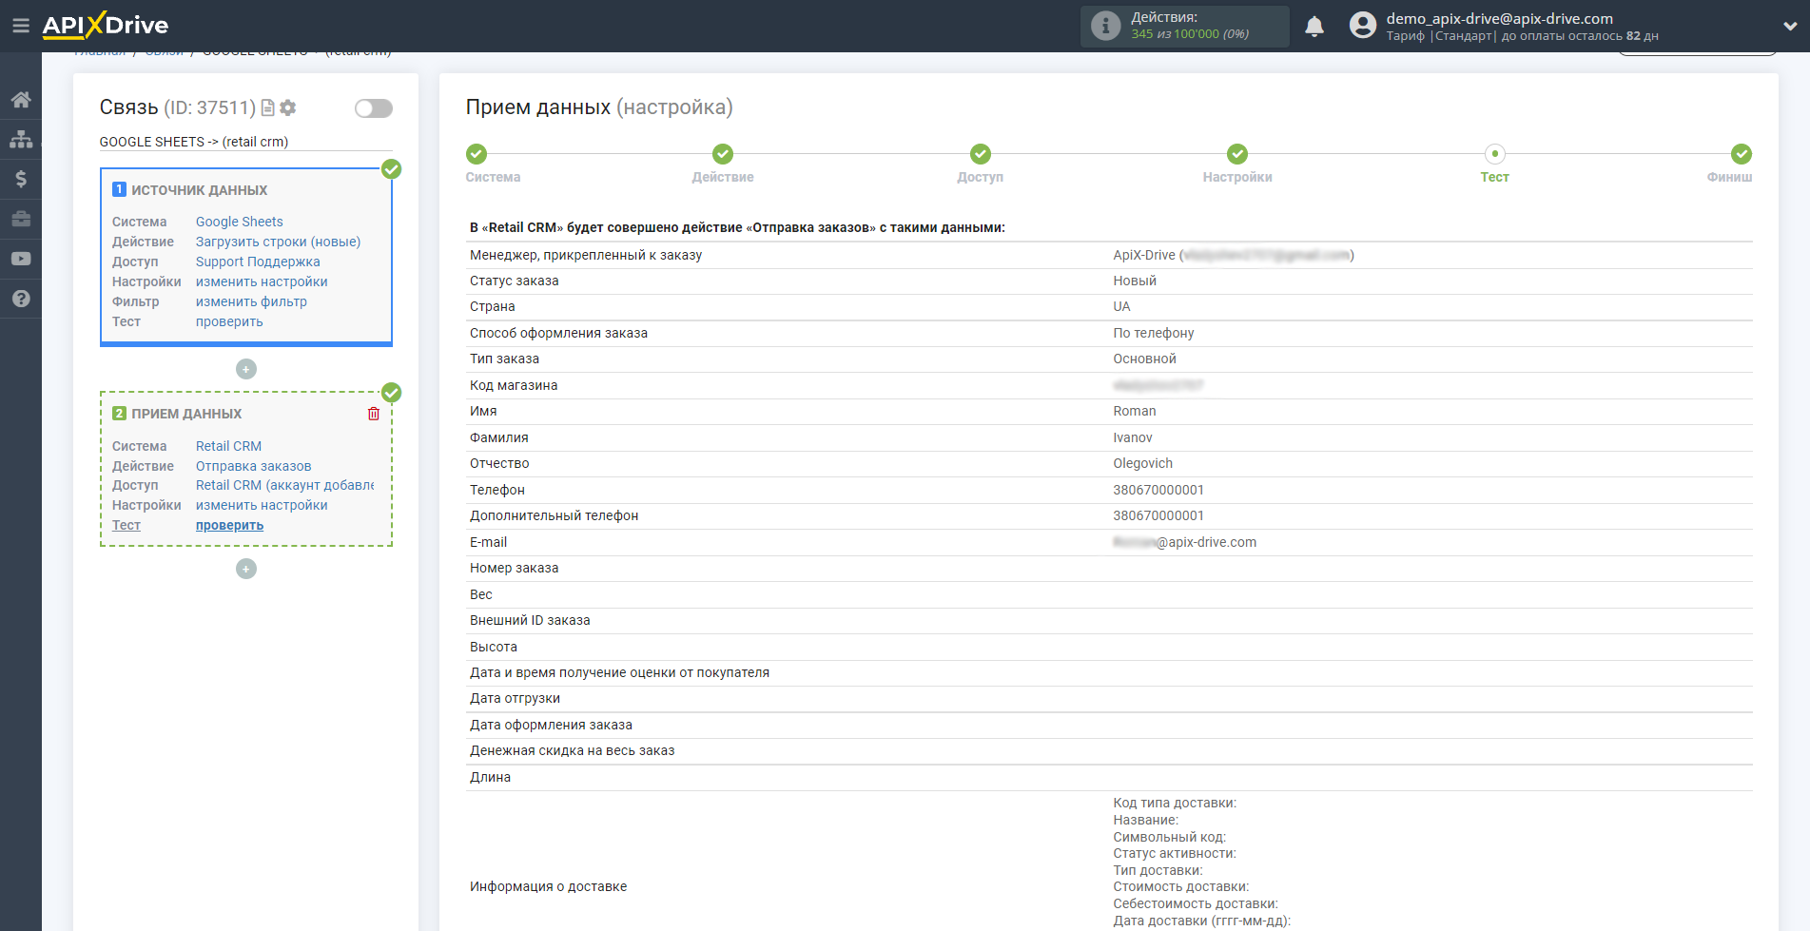Open the connection settings gear

(288, 108)
